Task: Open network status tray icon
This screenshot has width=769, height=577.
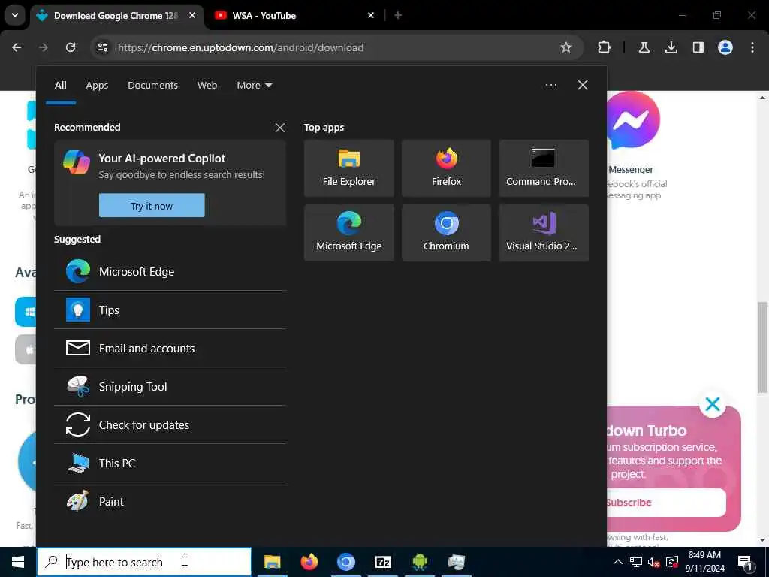Action: (x=635, y=562)
